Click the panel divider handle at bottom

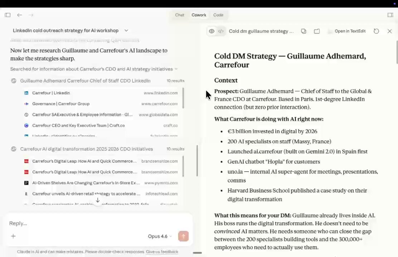(x=197, y=253)
